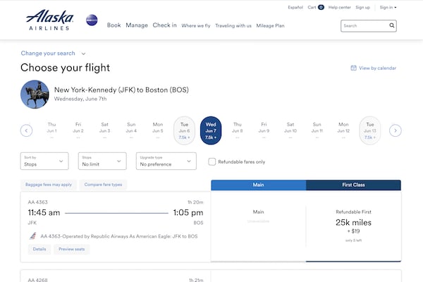Click the search magnifier icon
423x282 pixels.
(392, 25)
